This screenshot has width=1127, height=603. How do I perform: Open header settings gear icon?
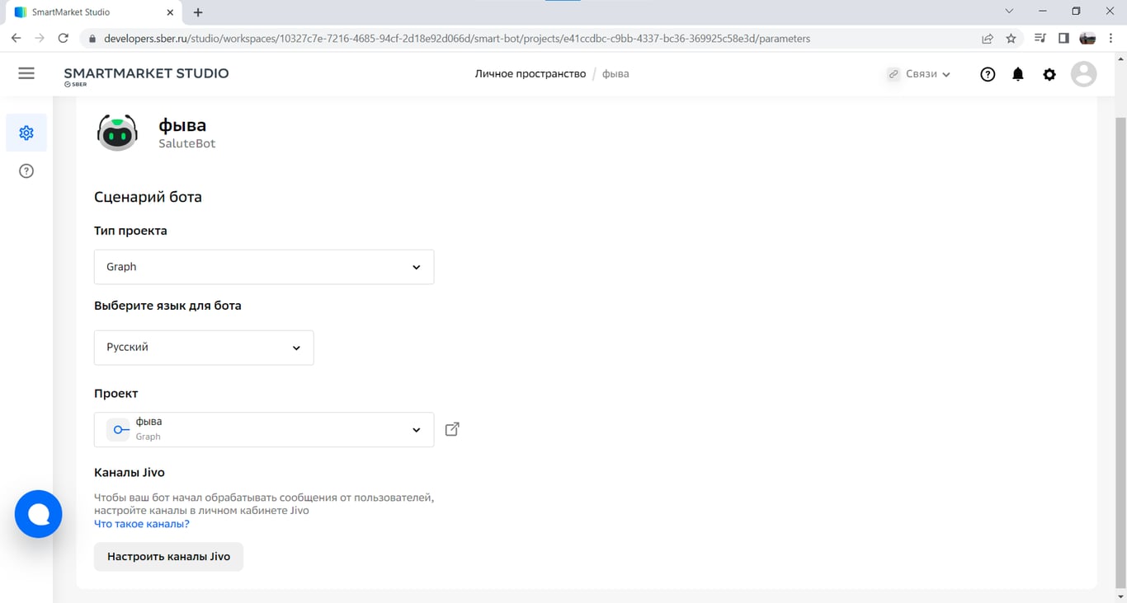click(1049, 74)
